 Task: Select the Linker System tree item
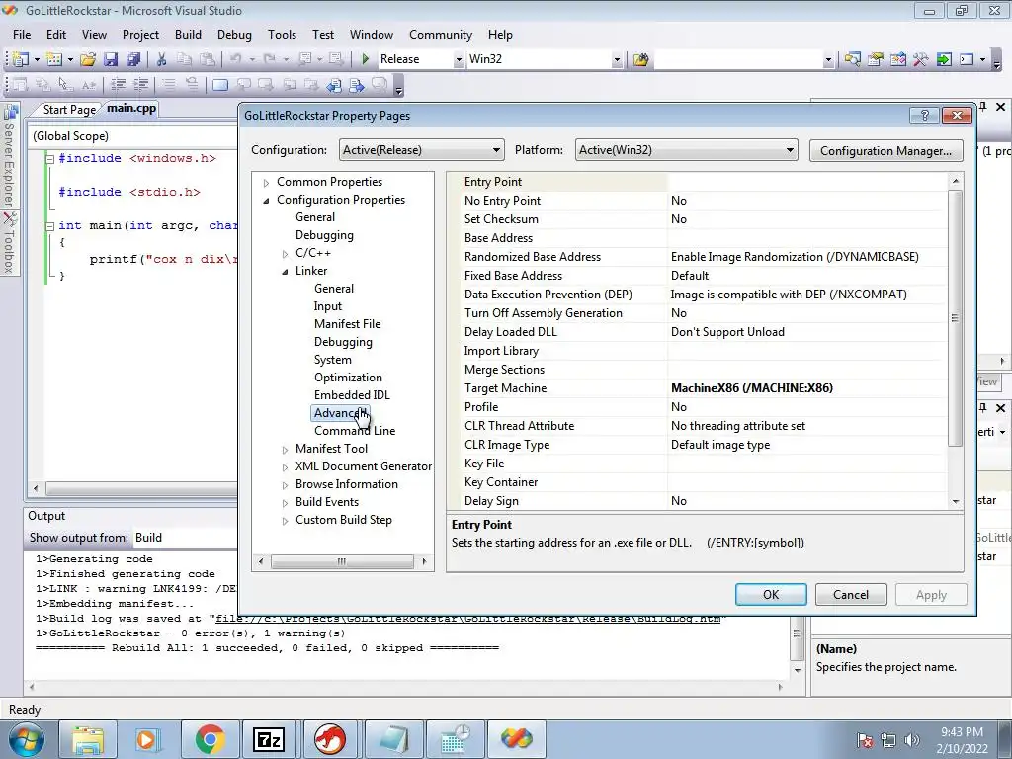tap(332, 360)
